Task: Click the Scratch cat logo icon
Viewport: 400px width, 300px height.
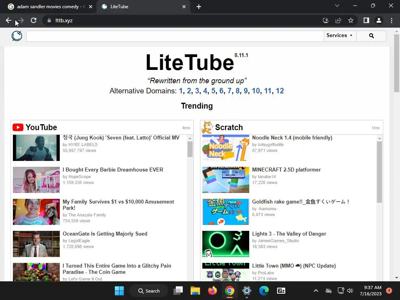Action: tap(207, 127)
